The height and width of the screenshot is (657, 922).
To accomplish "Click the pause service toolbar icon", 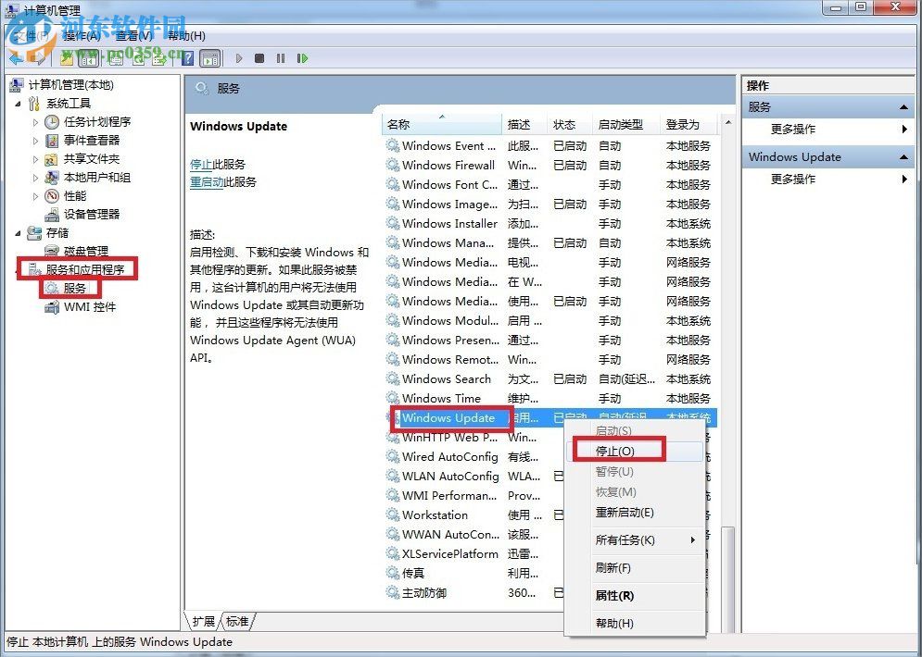I will [280, 58].
